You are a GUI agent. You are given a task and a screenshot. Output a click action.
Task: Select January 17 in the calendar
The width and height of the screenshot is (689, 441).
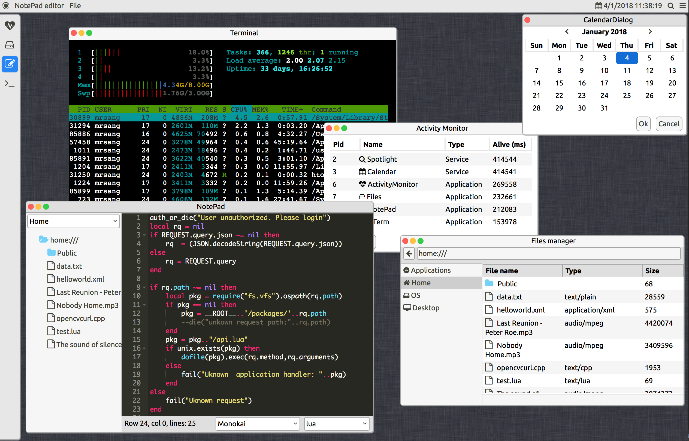point(604,83)
